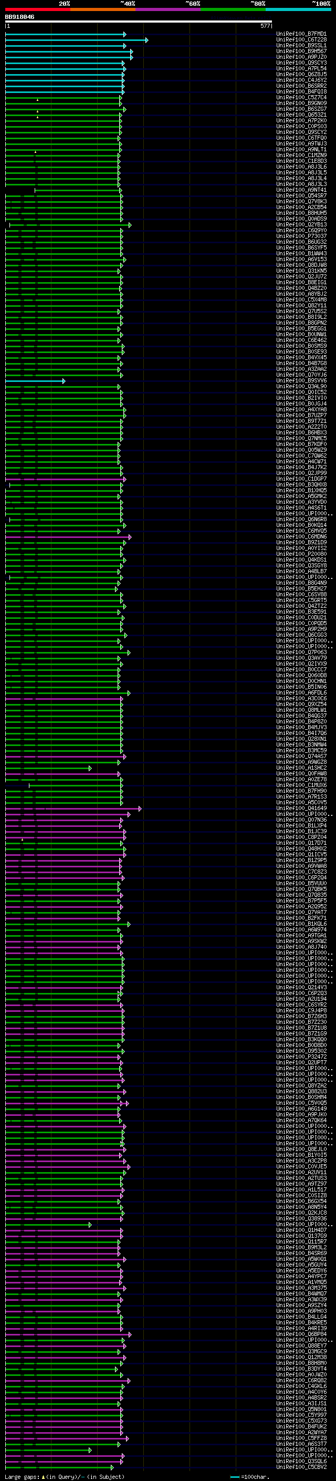Select UniRef100_C4J6Y2 label
Image resolution: width=336 pixels, height=1481 pixels.
click(301, 80)
